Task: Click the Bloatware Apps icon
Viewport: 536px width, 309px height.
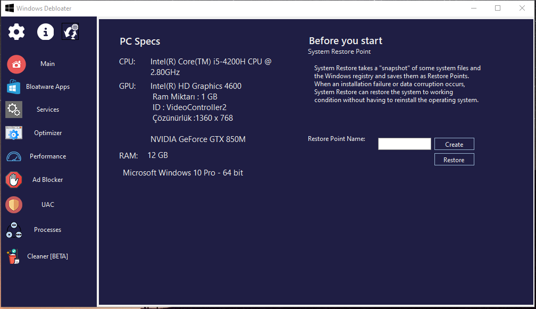Action: click(13, 86)
